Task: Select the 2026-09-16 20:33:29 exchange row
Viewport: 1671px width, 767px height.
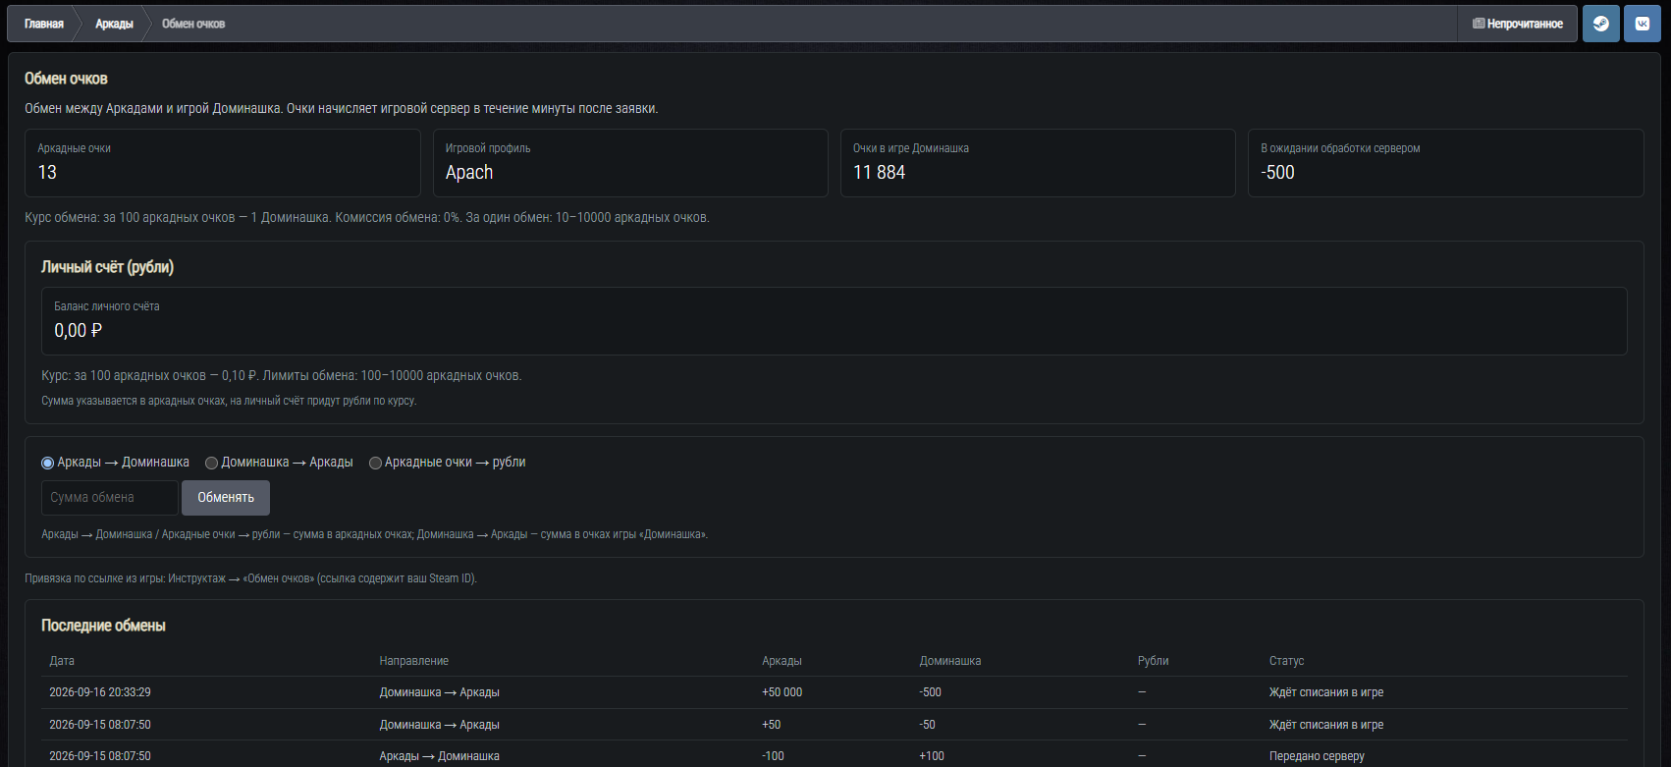Action: point(835,692)
